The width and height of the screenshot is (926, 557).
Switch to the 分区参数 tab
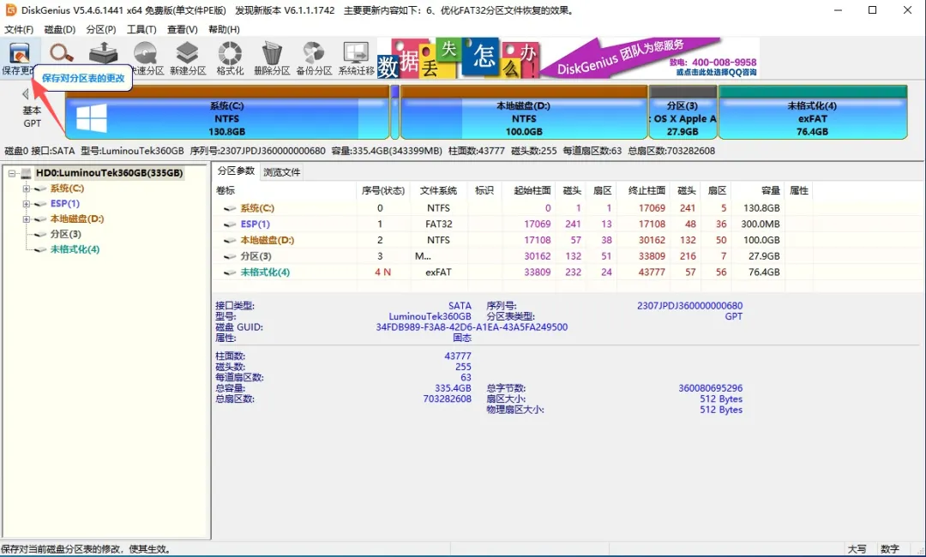236,171
